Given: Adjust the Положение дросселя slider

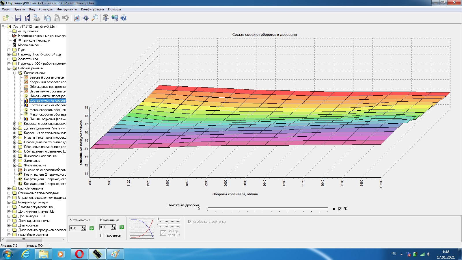Looking at the screenshot, I should pos(267,209).
